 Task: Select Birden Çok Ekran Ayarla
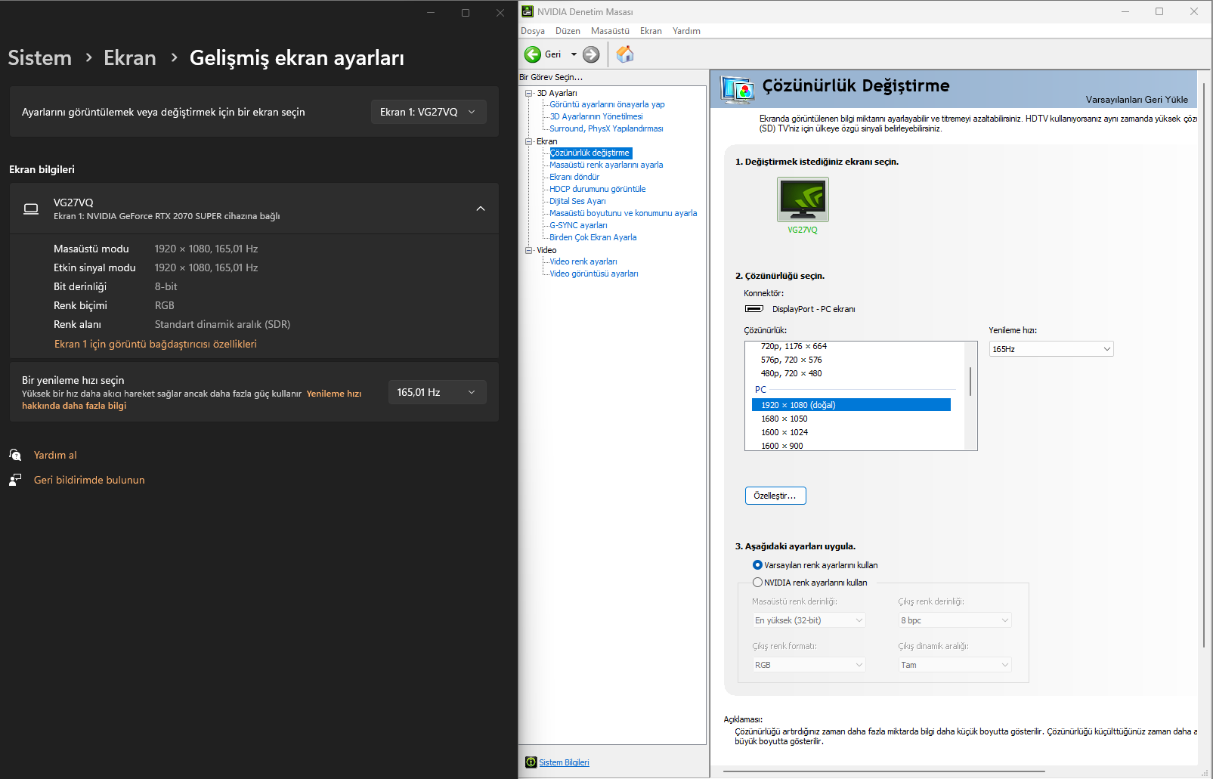coord(593,237)
